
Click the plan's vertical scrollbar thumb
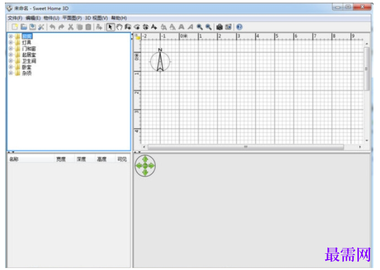pyautogui.click(x=366, y=68)
